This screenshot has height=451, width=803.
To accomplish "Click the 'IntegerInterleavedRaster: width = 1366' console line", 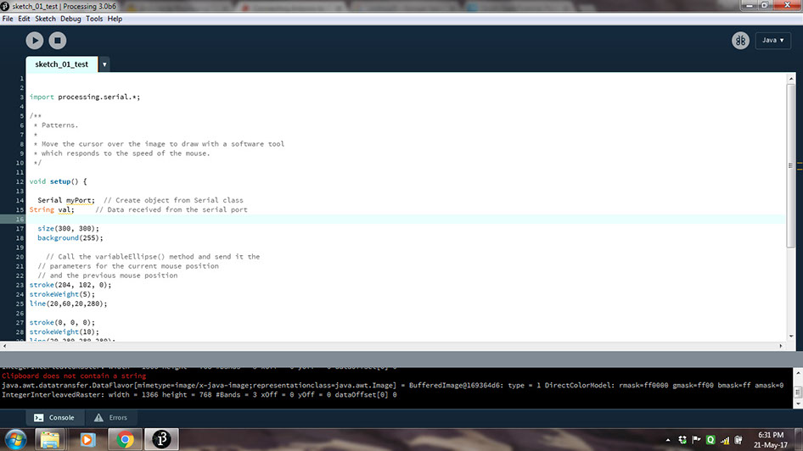I will 199,395.
